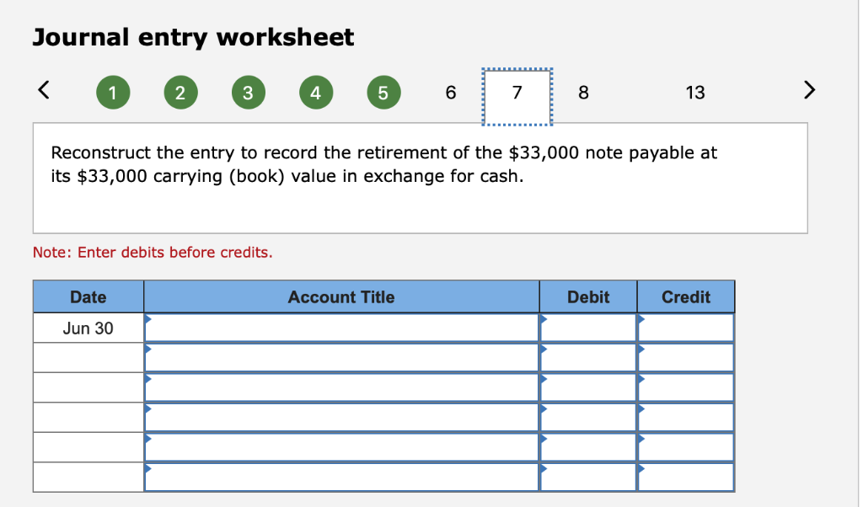Open step 3 of the worksheet

pyautogui.click(x=248, y=93)
